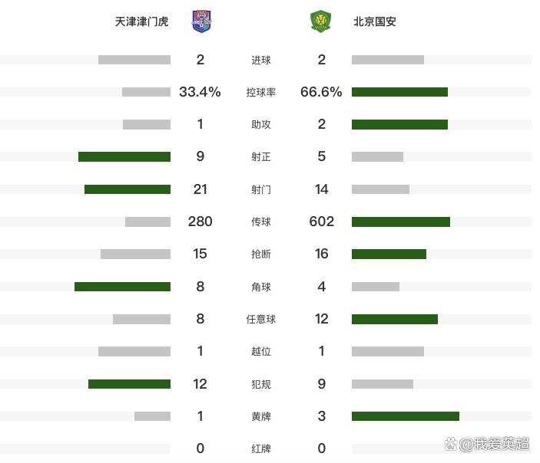Select the 红牌 red card label

pos(260,448)
